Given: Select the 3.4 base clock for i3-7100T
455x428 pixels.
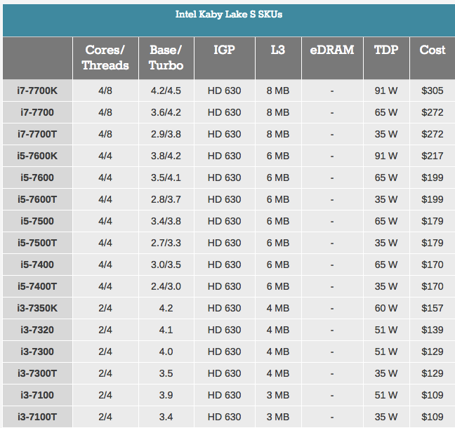Looking at the screenshot, I should coord(166,417).
